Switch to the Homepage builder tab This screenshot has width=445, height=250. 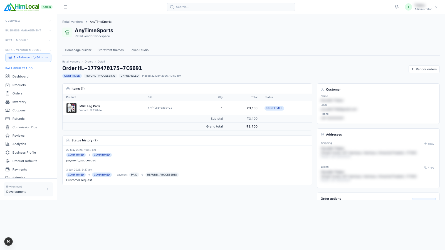coord(78,50)
